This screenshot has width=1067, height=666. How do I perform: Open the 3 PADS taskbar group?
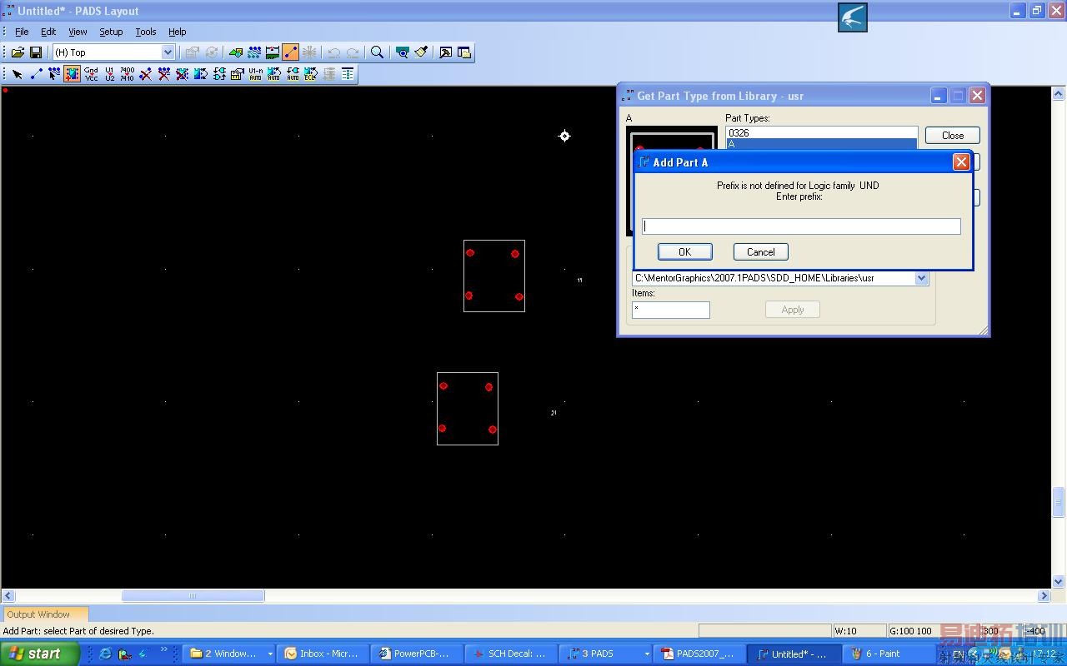click(x=606, y=654)
